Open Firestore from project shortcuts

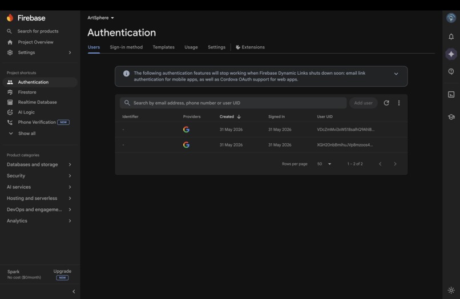(x=27, y=92)
